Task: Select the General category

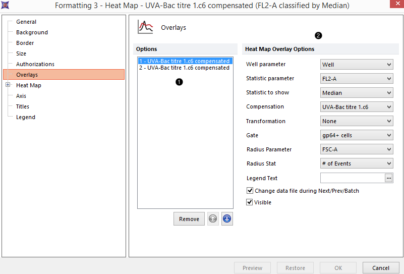Action: 26,22
